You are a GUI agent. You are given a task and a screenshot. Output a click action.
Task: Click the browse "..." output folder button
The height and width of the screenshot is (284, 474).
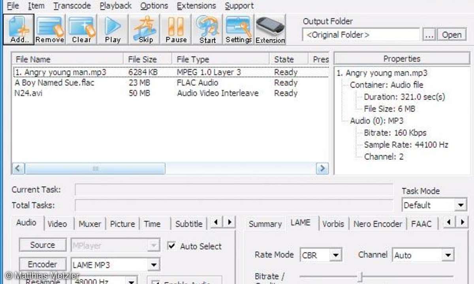[x=429, y=35]
